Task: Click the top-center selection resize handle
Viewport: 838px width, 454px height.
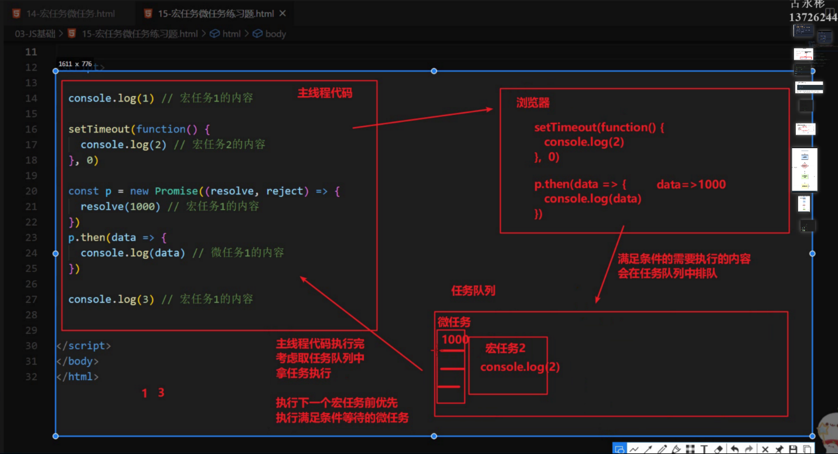Action: (434, 71)
